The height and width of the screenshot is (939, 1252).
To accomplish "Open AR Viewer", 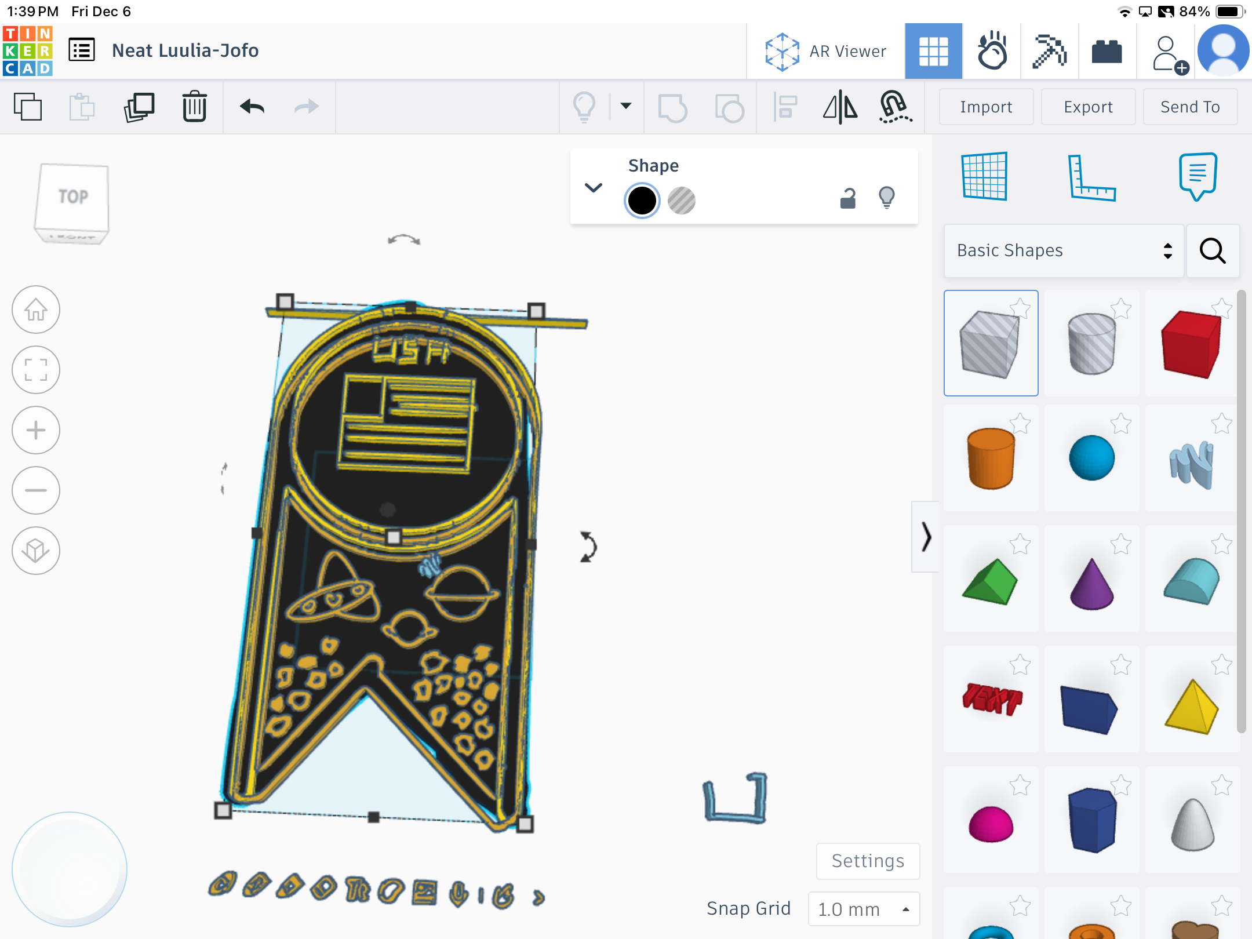I will click(825, 51).
